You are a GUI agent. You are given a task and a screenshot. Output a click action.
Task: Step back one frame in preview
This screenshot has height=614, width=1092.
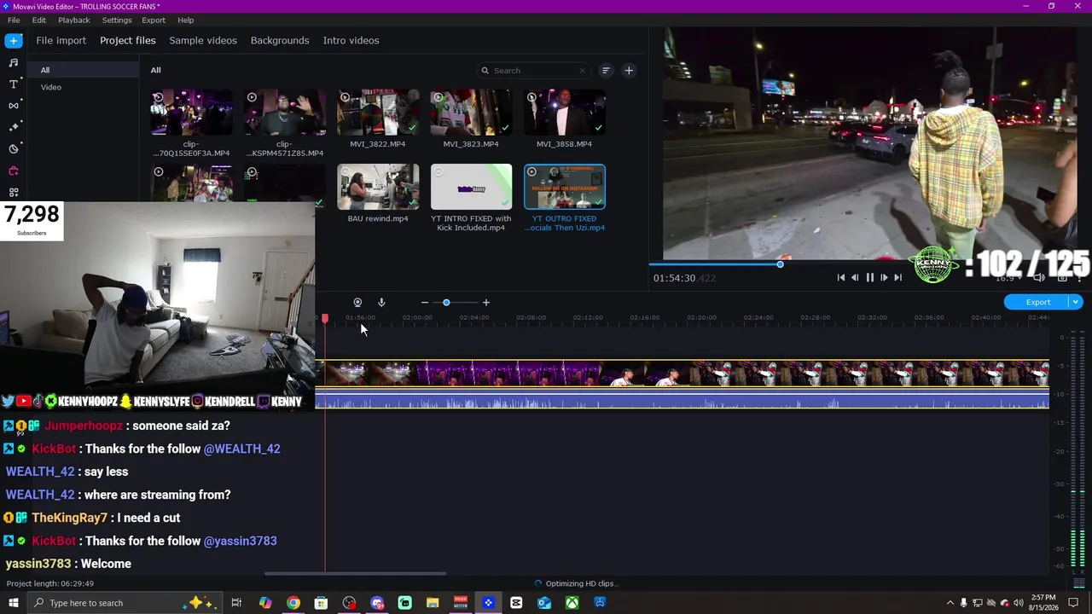[855, 277]
